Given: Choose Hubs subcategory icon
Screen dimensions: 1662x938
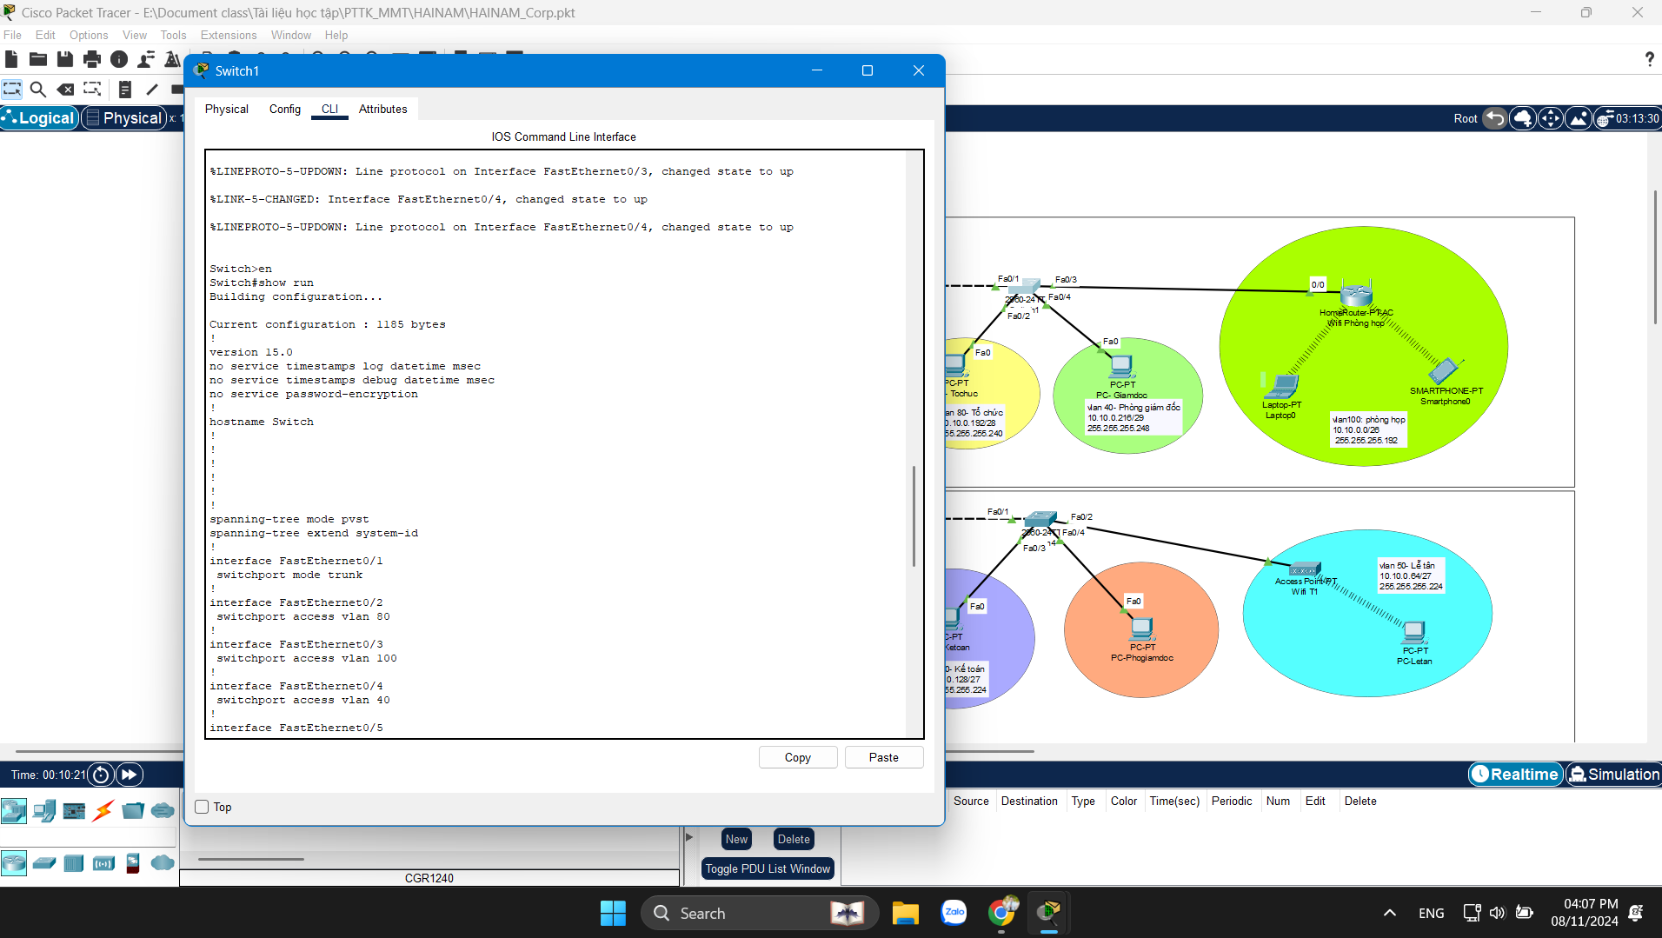Looking at the screenshot, I should pos(74,863).
